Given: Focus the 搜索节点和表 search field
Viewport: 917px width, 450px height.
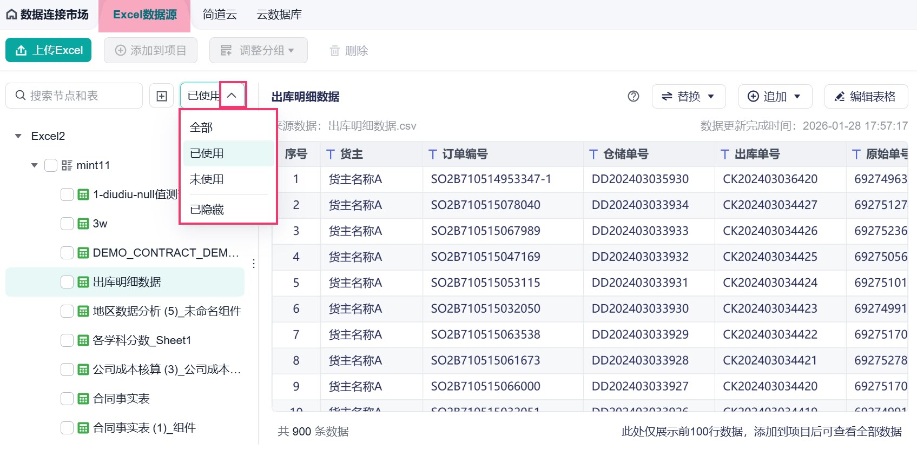Looking at the screenshot, I should click(x=74, y=96).
